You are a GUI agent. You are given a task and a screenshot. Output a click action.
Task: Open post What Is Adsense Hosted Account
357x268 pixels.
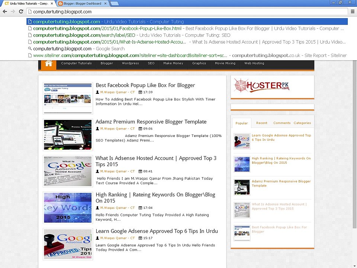(156, 161)
